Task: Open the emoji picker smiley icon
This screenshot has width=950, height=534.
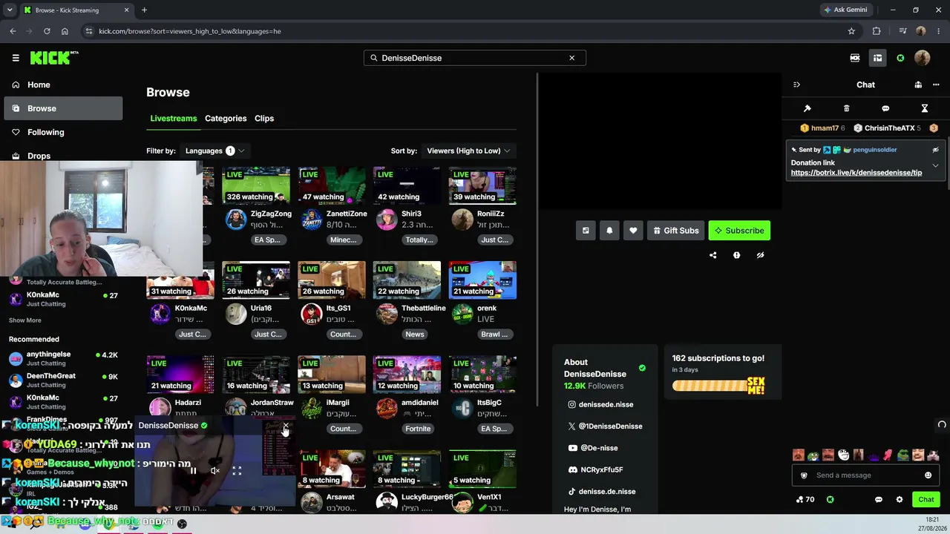Action: point(928,475)
